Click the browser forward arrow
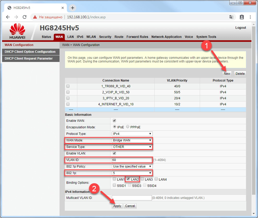The height and width of the screenshot is (218, 258). click(16, 17)
